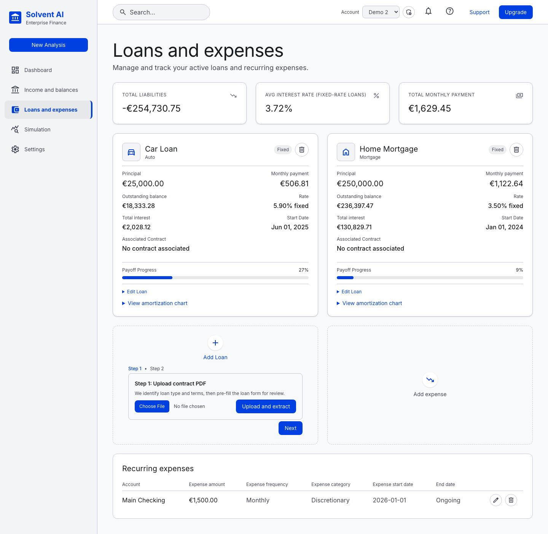Image resolution: width=548 pixels, height=534 pixels.
Task: Click Choose File to pick a PDF
Action: click(152, 406)
